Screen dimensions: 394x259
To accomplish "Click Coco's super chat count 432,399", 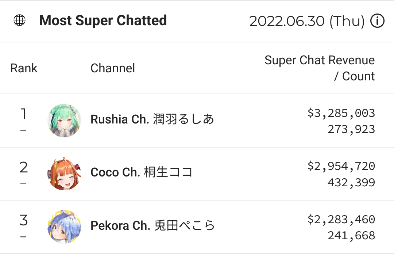I will [x=351, y=182].
